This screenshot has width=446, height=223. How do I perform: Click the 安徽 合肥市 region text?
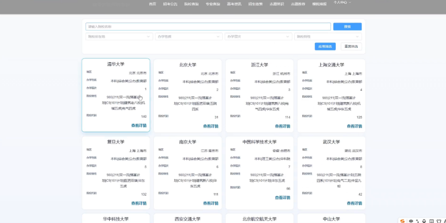click(x=281, y=150)
